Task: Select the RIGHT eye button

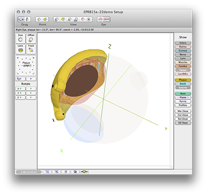Action: pyautogui.click(x=107, y=19)
